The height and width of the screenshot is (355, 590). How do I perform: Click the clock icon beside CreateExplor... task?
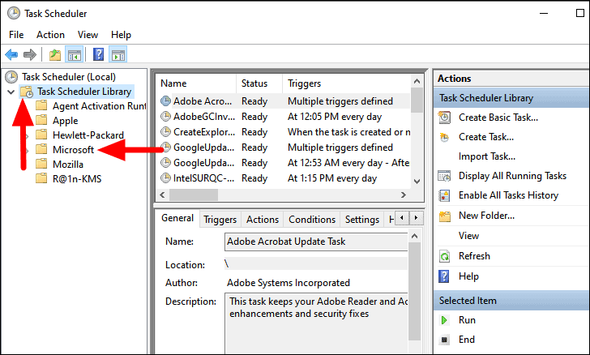click(165, 132)
